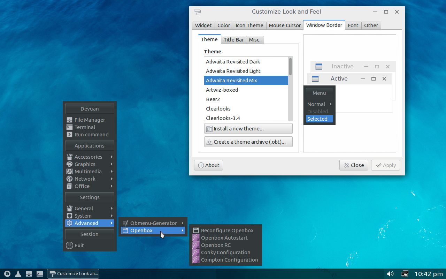Select the Clearlooks theme
Screen dimensions: 446x279
point(246,109)
